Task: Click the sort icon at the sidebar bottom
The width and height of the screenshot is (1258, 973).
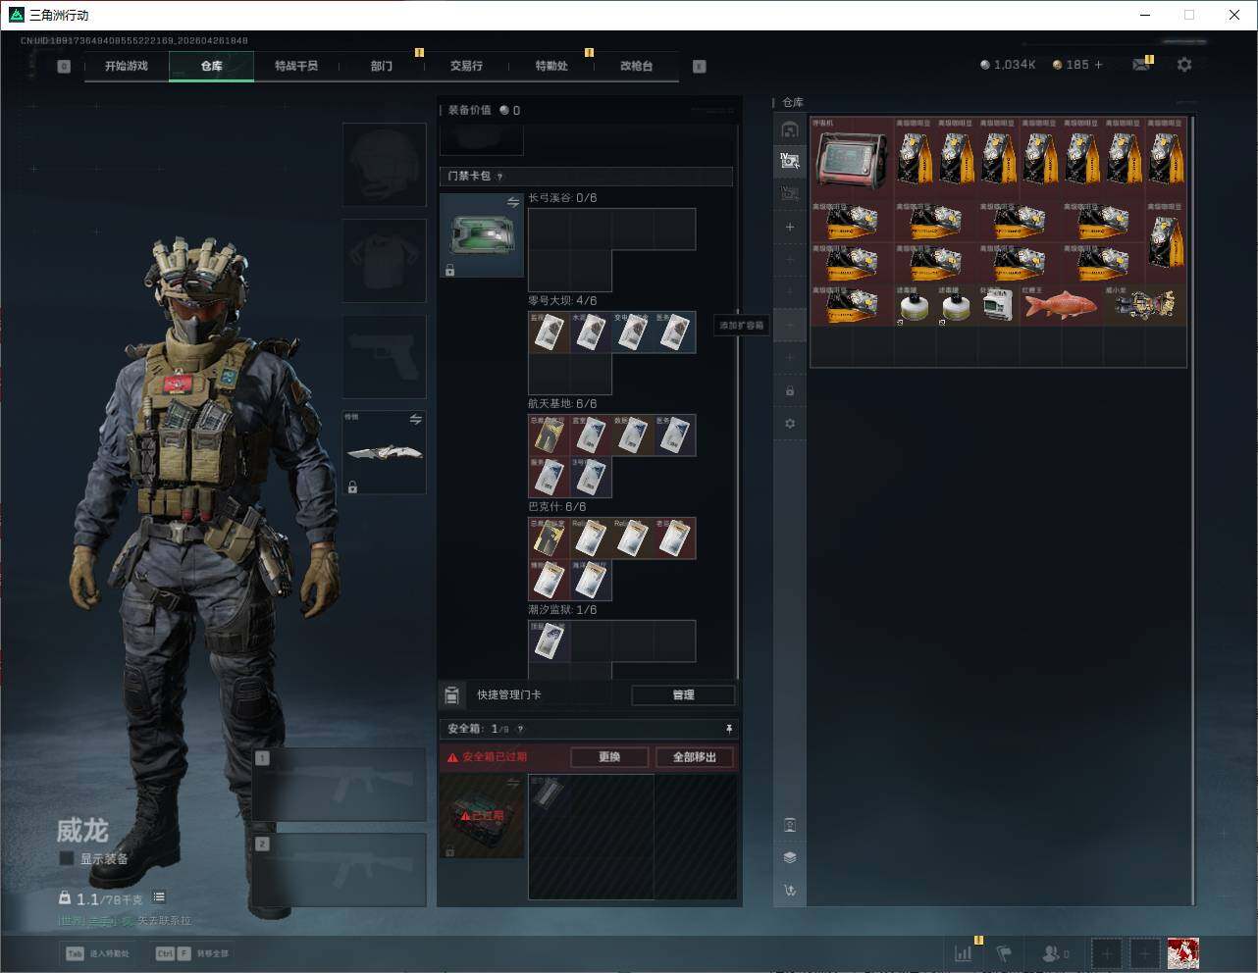Action: point(790,891)
